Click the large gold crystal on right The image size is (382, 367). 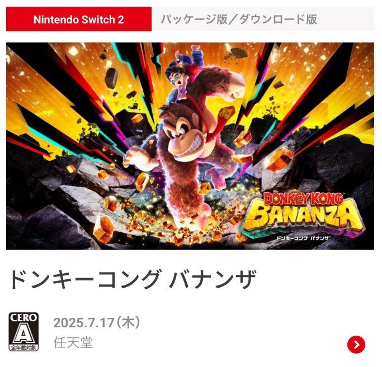click(x=280, y=159)
